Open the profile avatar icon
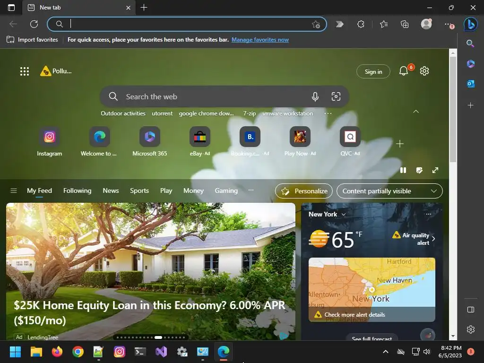The height and width of the screenshot is (363, 484). click(426, 24)
